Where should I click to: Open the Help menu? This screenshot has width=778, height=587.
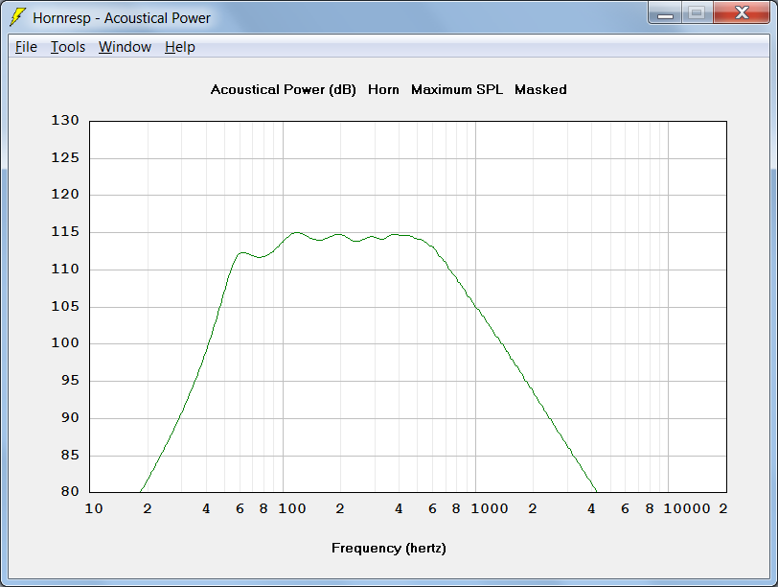pos(179,47)
